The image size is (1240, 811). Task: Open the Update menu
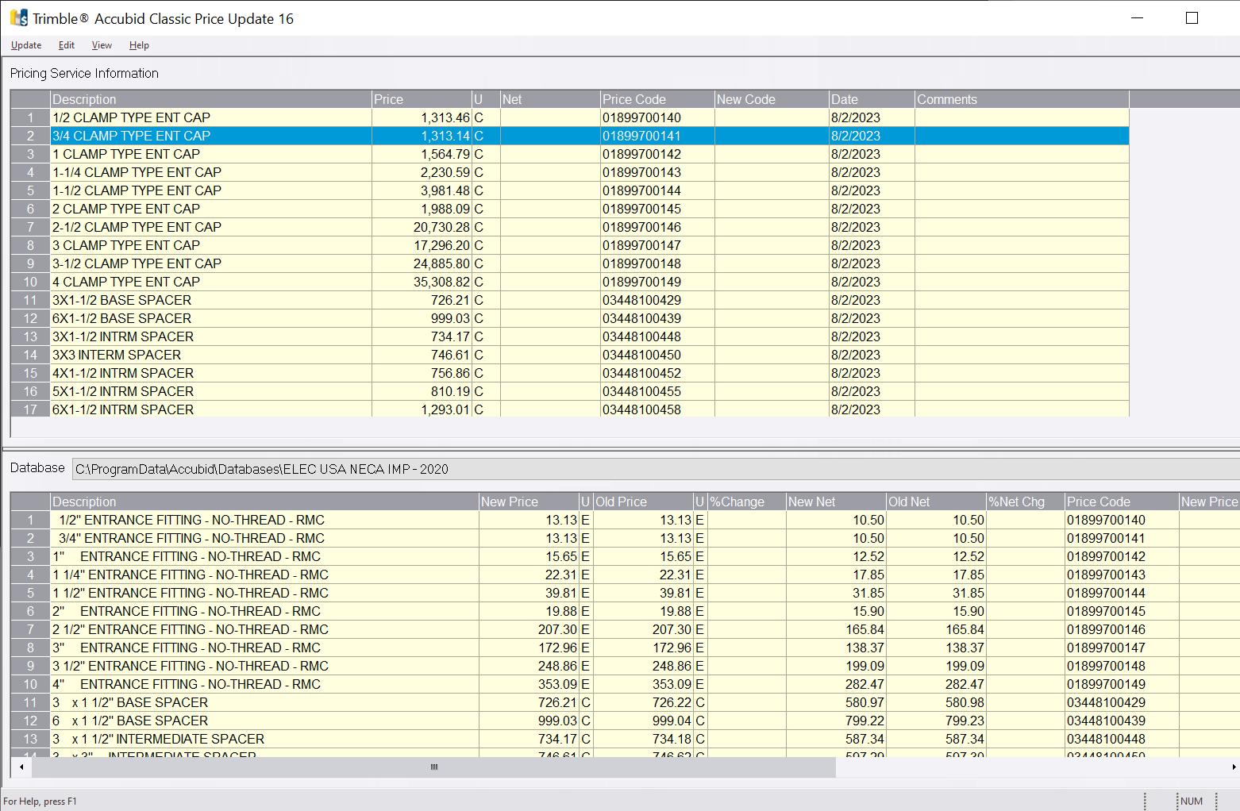[x=26, y=45]
